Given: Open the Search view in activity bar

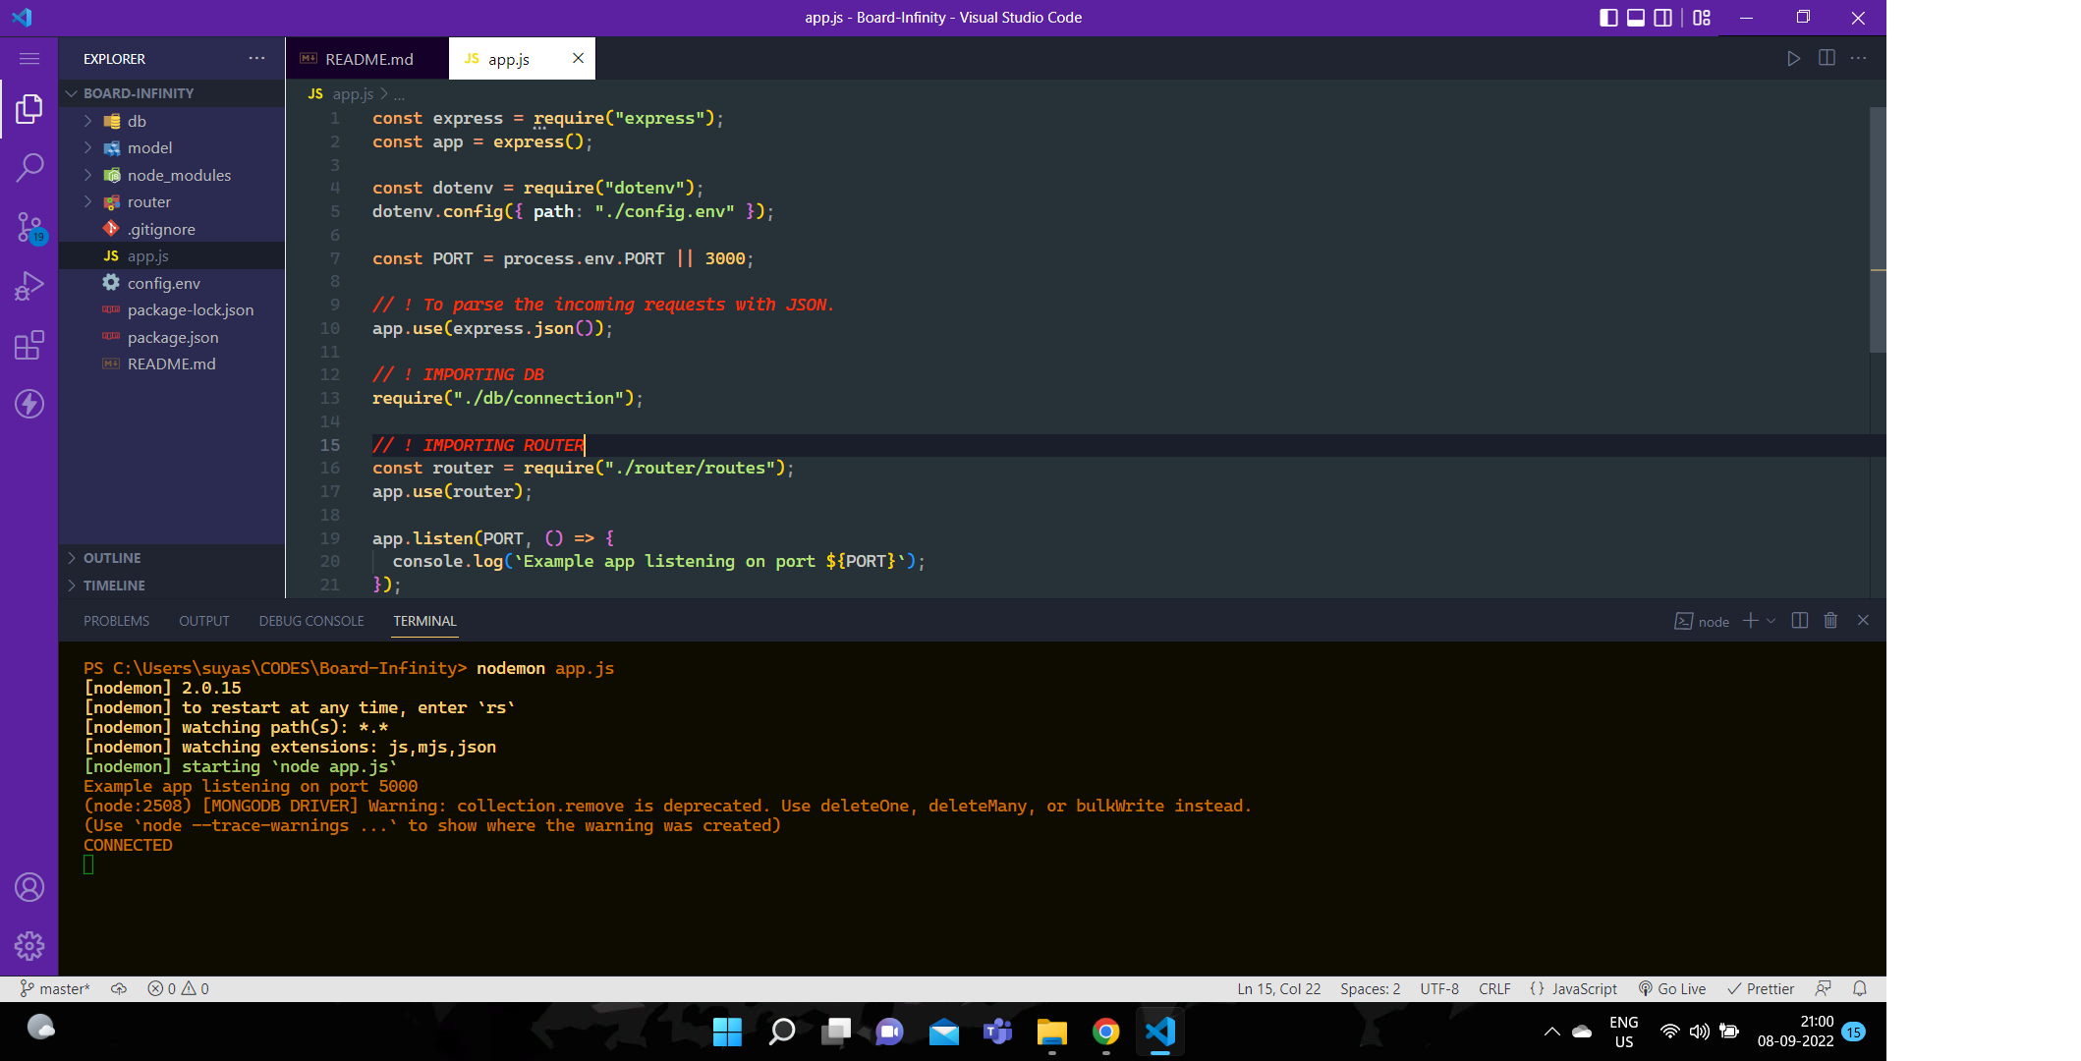Looking at the screenshot, I should [29, 167].
